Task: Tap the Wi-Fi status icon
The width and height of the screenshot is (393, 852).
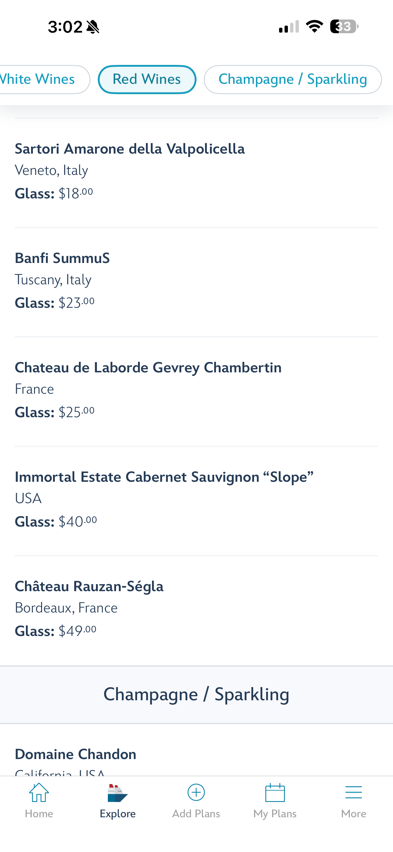Action: coord(314,27)
